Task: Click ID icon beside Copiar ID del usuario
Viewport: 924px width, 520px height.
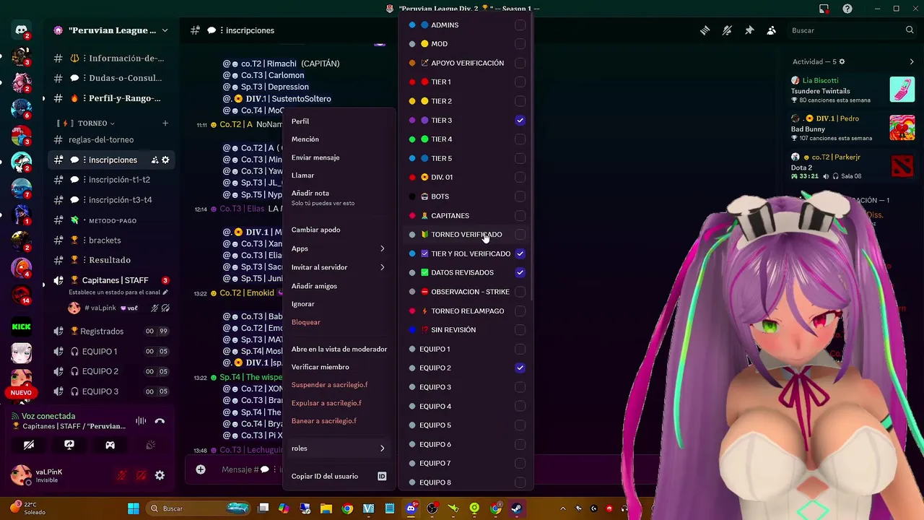Action: click(x=382, y=477)
